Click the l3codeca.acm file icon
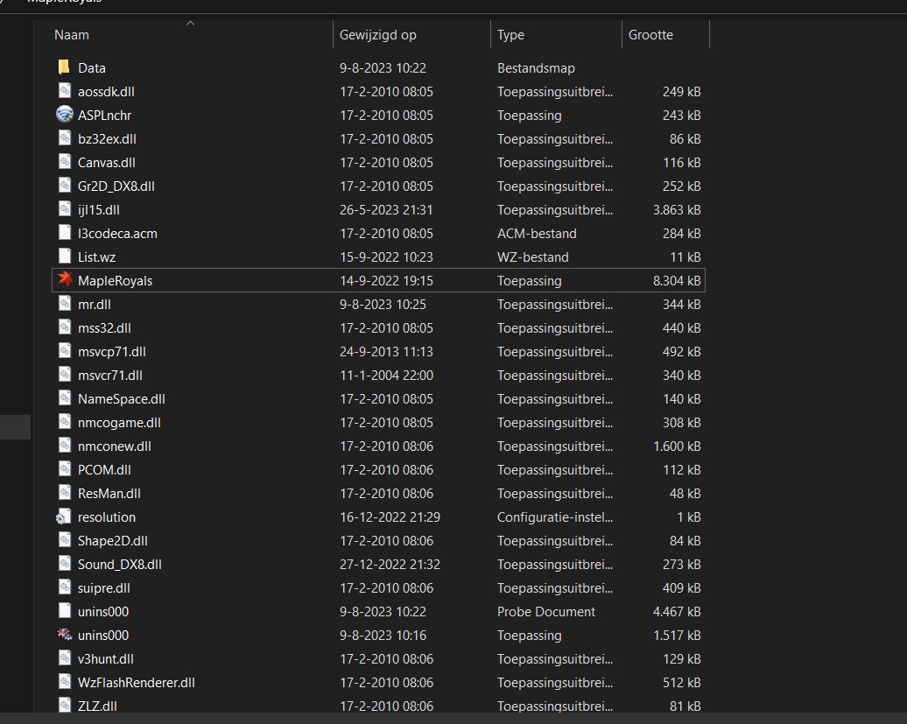 tap(64, 233)
